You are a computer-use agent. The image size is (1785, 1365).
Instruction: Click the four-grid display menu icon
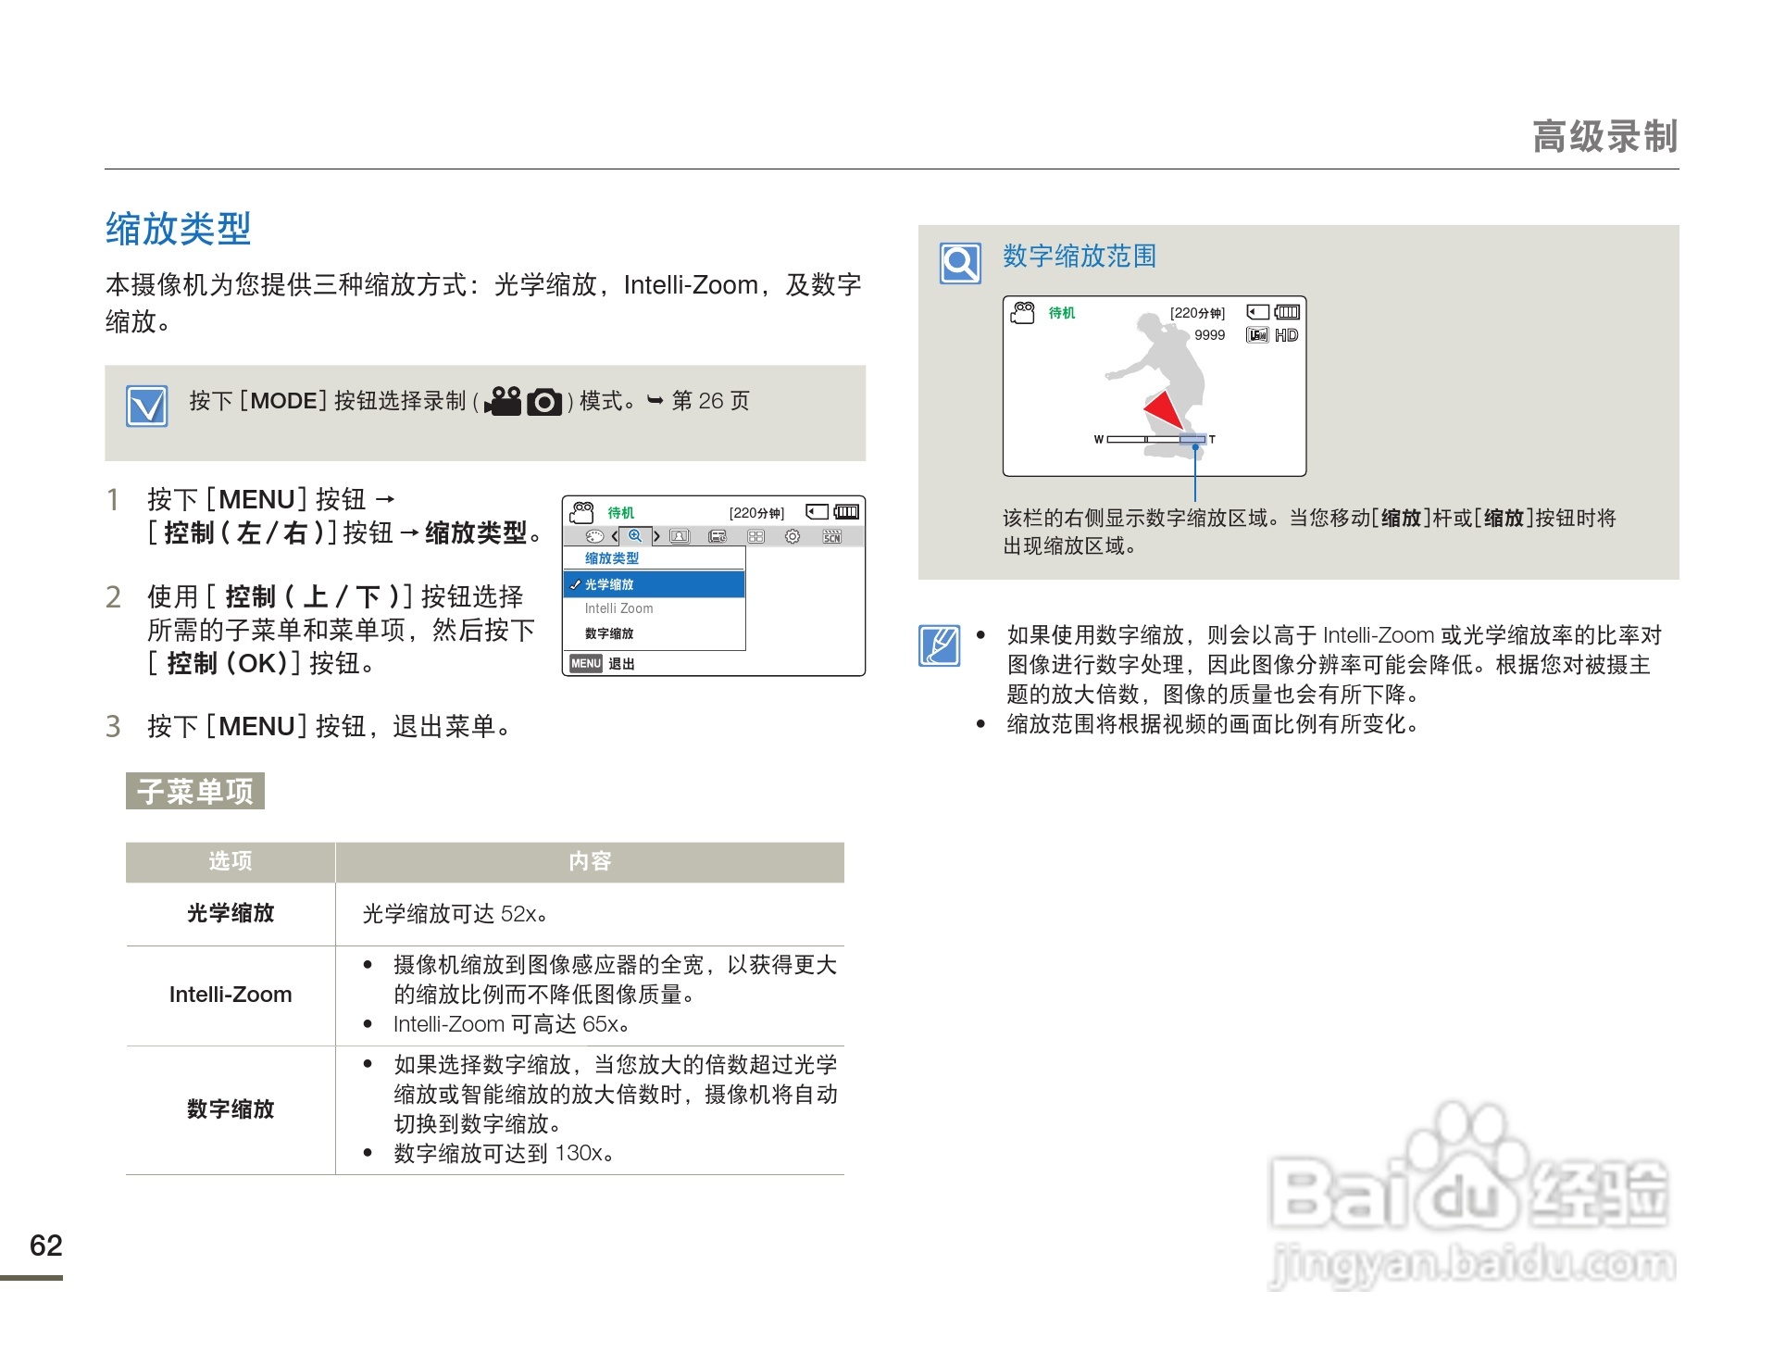(x=755, y=537)
